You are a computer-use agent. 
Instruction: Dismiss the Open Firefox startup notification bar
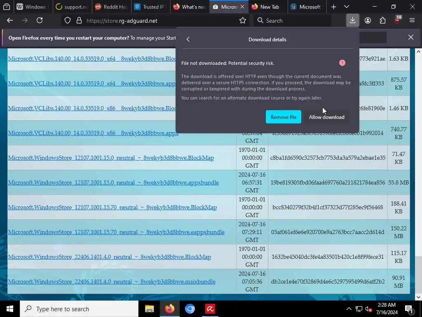coord(411,37)
